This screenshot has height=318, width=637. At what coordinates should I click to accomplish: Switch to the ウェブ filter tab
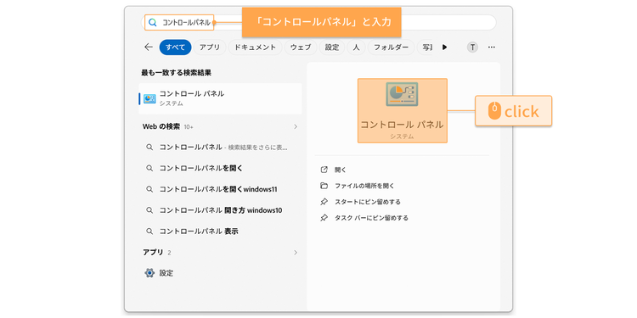(301, 47)
